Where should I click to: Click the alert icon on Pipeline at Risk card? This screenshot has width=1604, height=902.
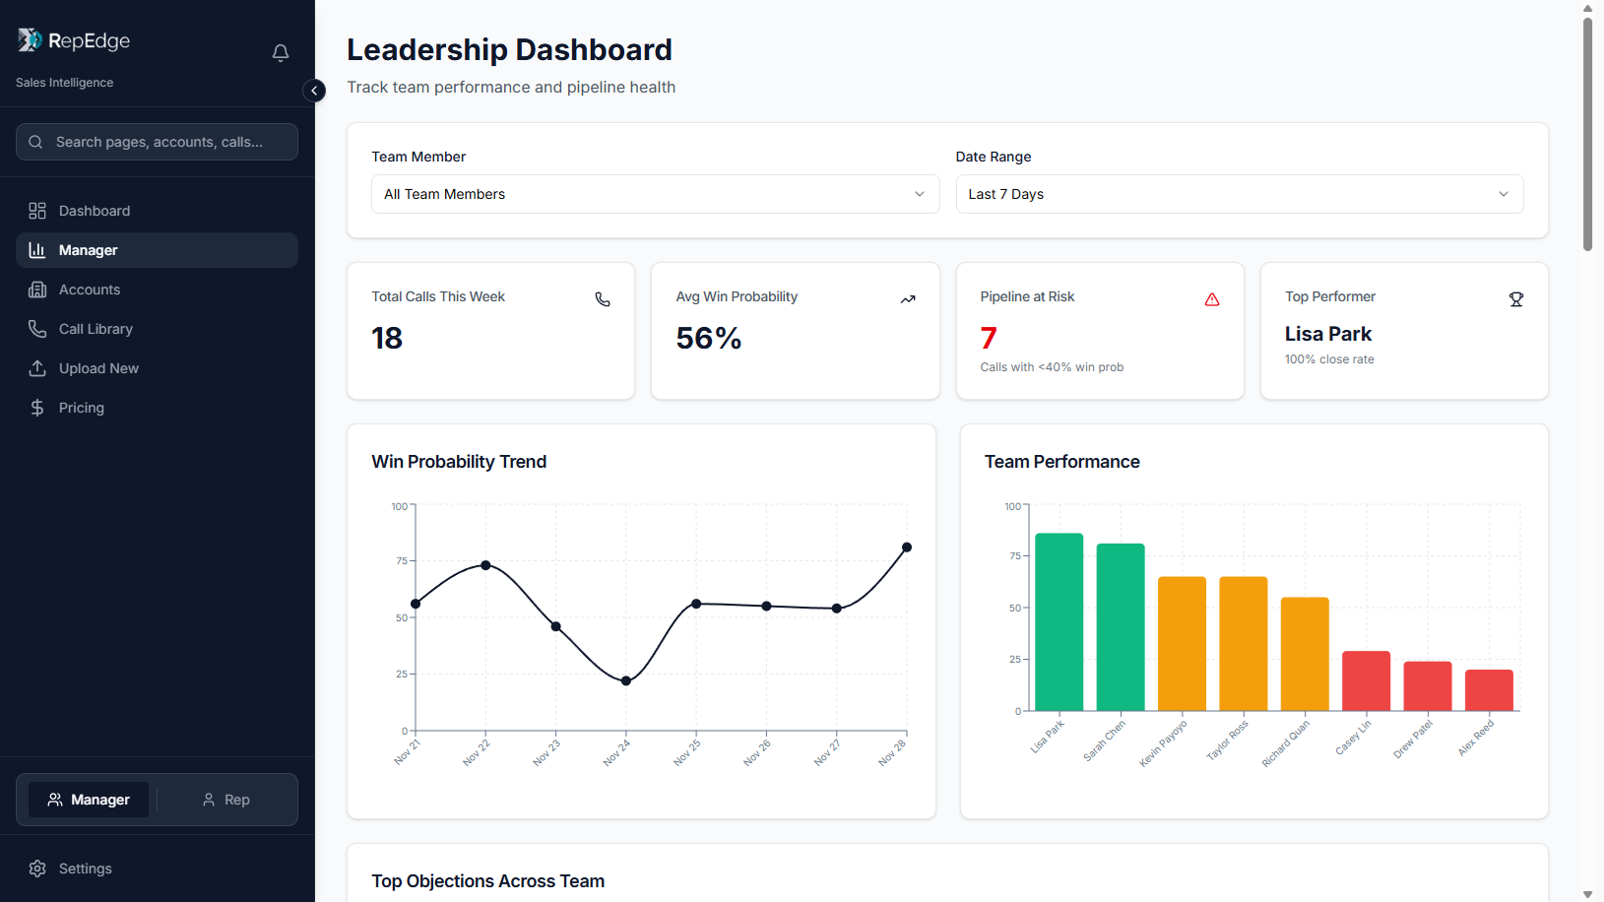pos(1211,298)
